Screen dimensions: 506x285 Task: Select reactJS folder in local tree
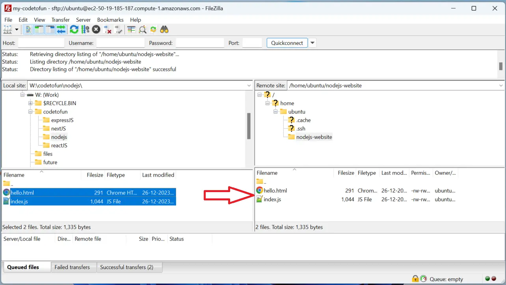coord(59,145)
